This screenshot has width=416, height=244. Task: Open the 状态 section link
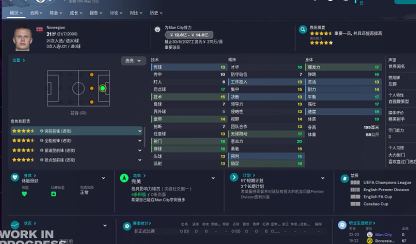[x=29, y=223]
